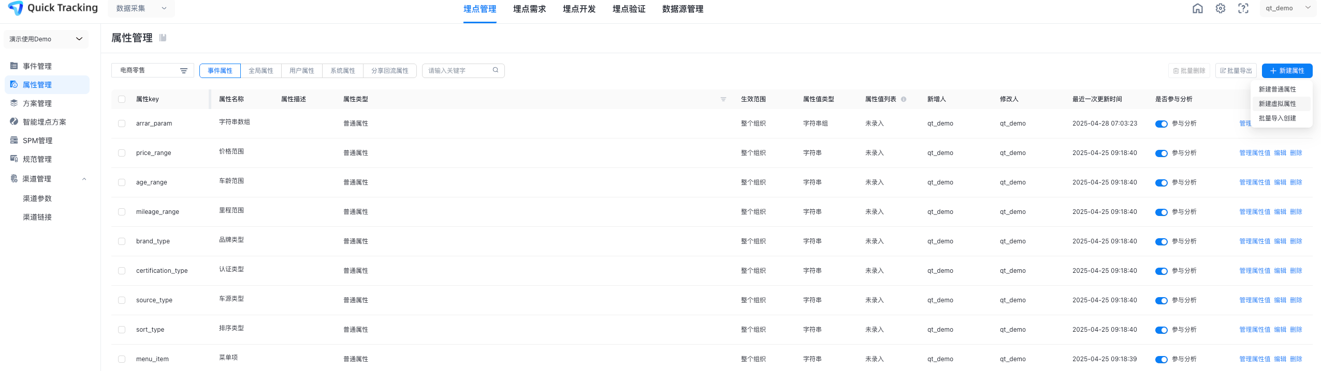The width and height of the screenshot is (1321, 371).
Task: Select the 用户属性 tab
Action: (302, 70)
